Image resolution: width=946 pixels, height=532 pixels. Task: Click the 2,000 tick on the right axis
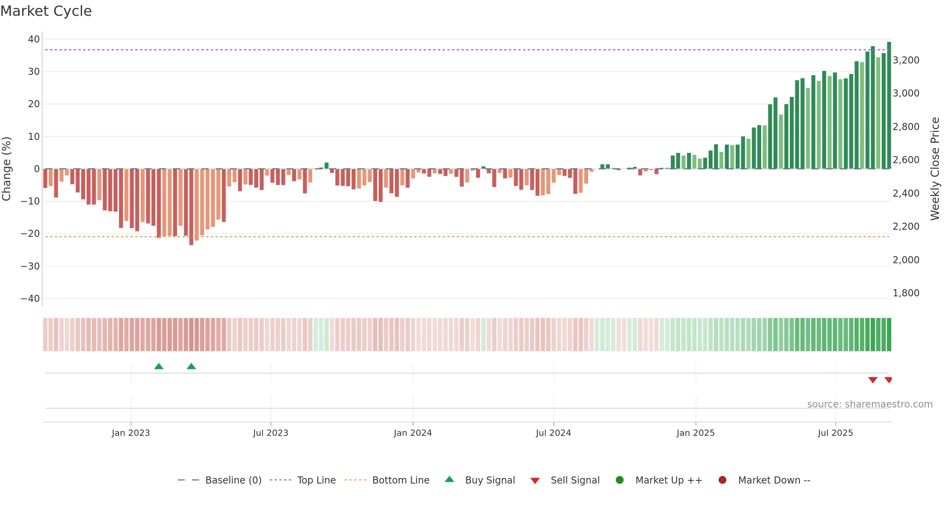906,260
